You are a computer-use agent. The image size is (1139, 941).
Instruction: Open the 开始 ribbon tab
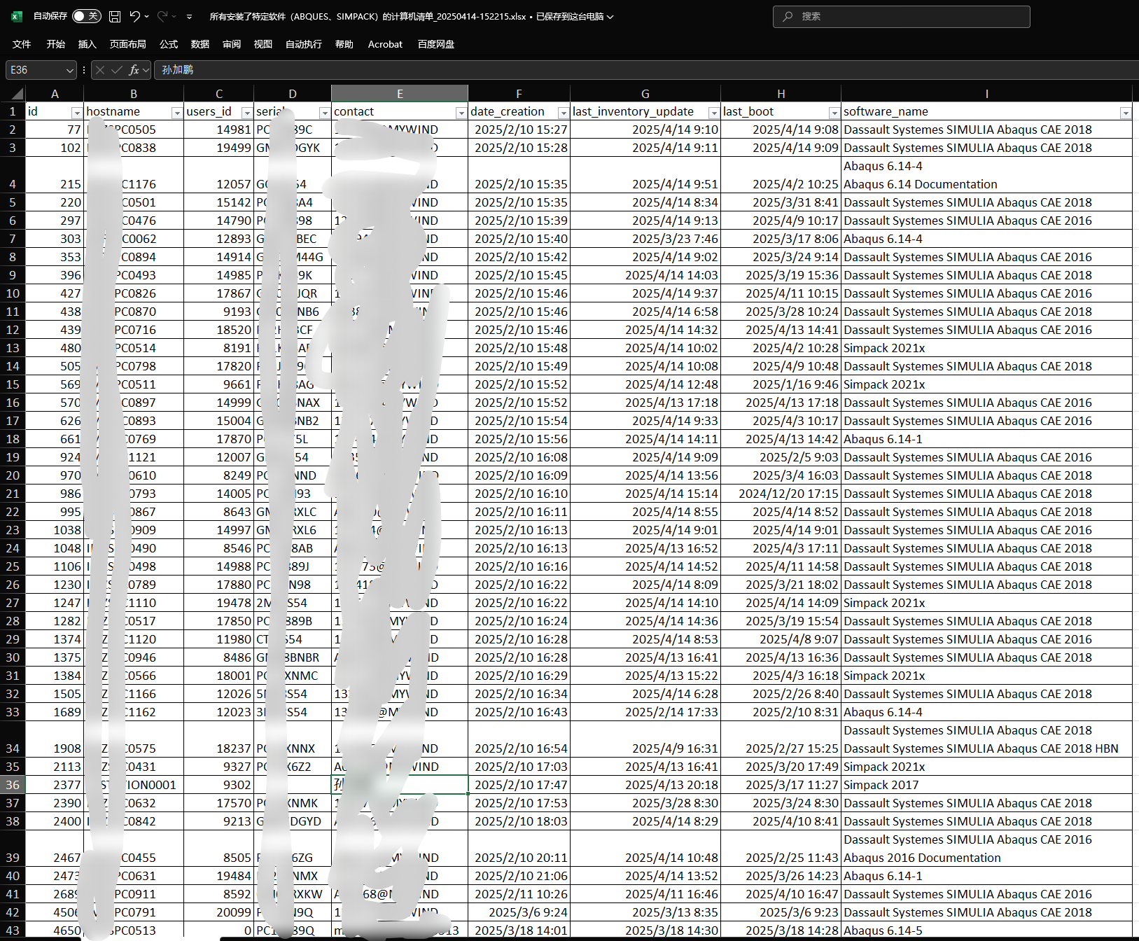click(56, 44)
